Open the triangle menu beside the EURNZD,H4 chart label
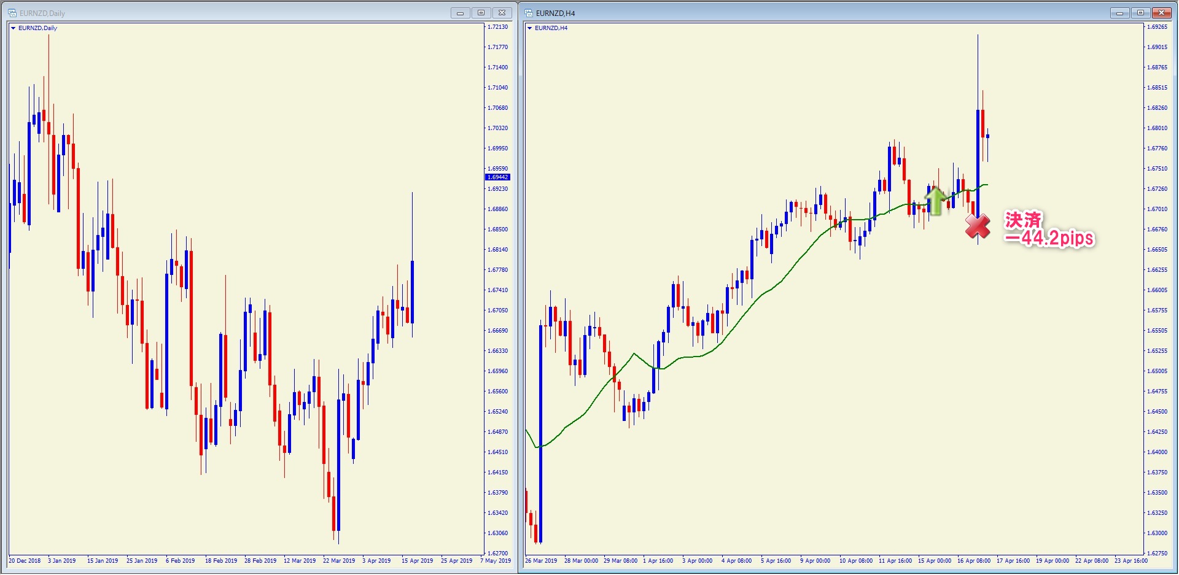Image resolution: width=1179 pixels, height=575 pixels. [529, 28]
